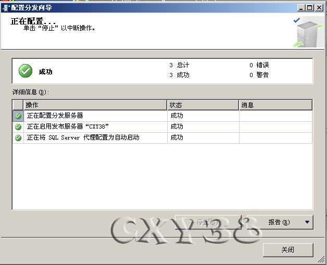The width and height of the screenshot is (327, 265).
Task: Click the green check beside 正在配置分发服务器
Action: tap(18, 116)
